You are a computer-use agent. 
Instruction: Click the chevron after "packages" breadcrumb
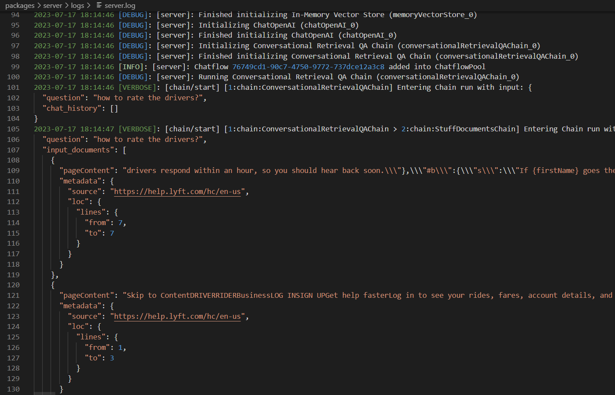39,5
